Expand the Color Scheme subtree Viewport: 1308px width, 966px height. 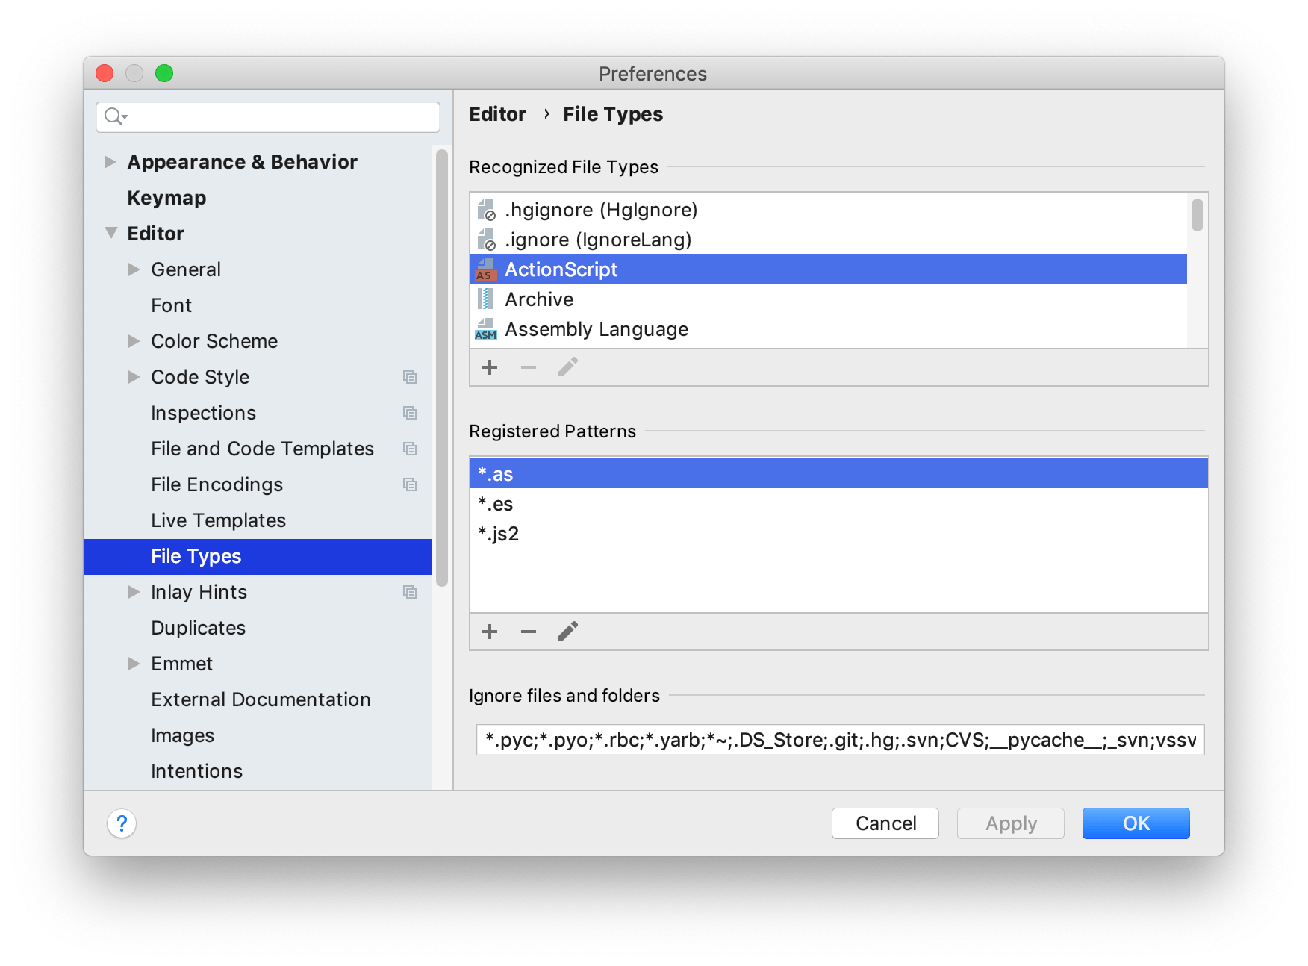134,341
